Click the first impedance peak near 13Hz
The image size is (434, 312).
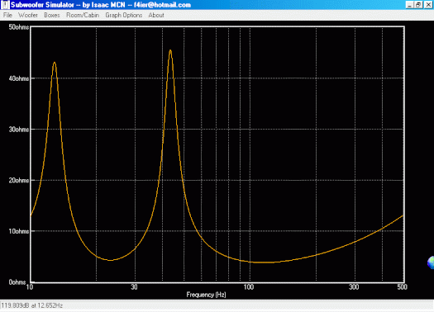click(x=55, y=63)
